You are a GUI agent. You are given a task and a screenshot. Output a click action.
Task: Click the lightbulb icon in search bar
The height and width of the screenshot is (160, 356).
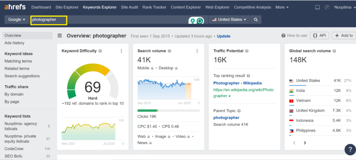pos(193,21)
